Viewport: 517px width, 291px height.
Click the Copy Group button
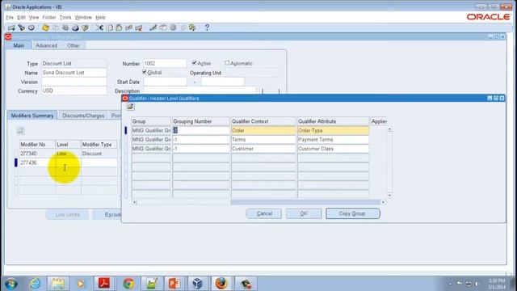click(352, 213)
